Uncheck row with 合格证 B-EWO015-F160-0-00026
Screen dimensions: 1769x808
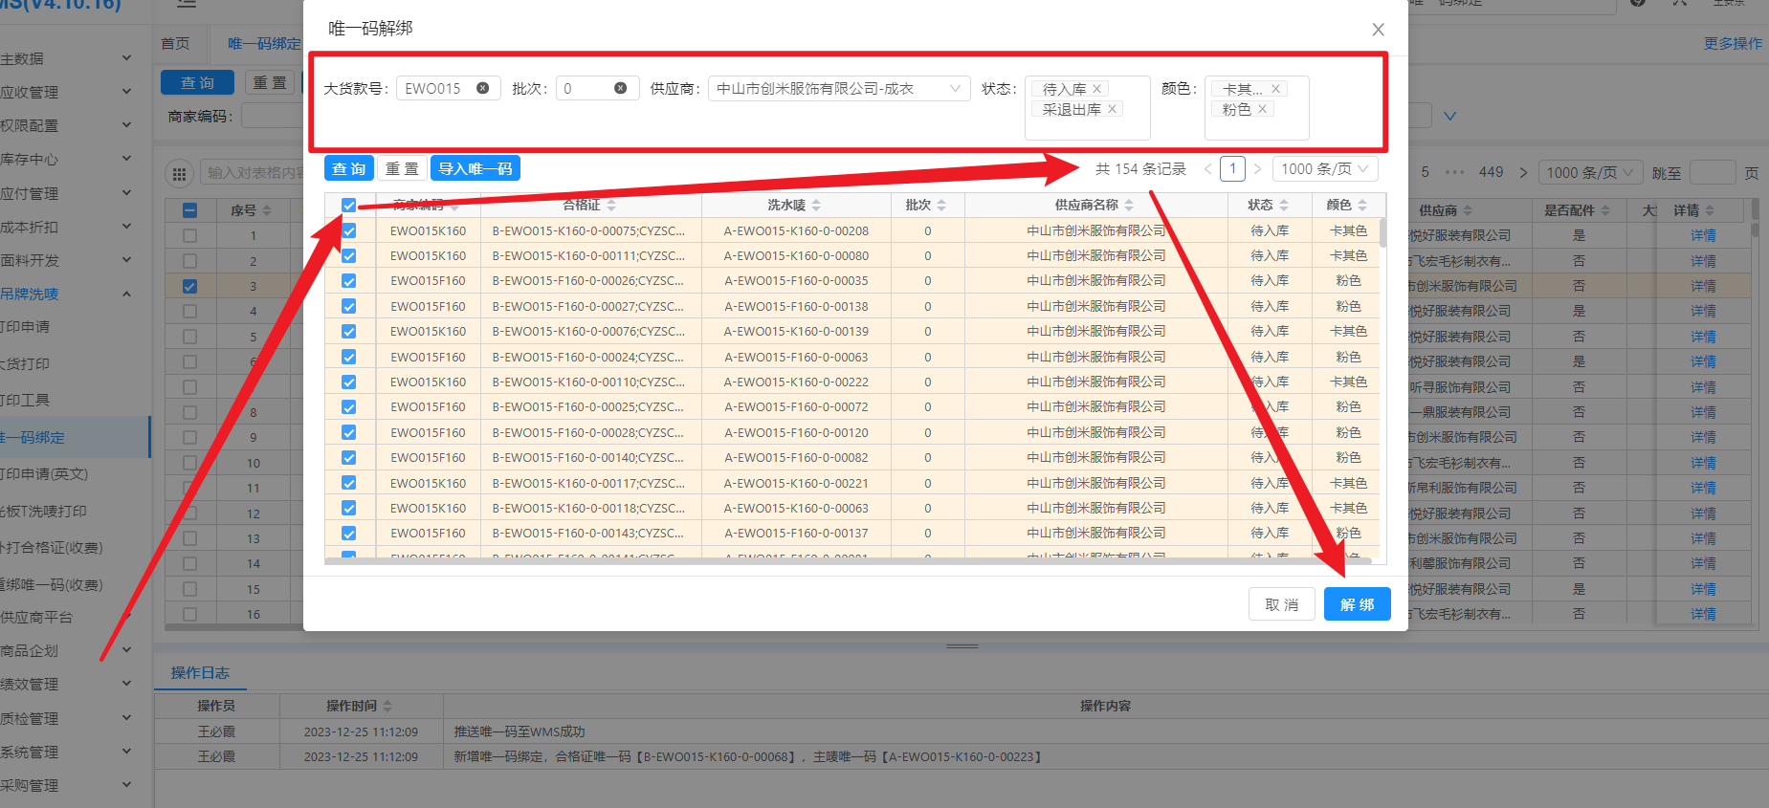point(349,281)
